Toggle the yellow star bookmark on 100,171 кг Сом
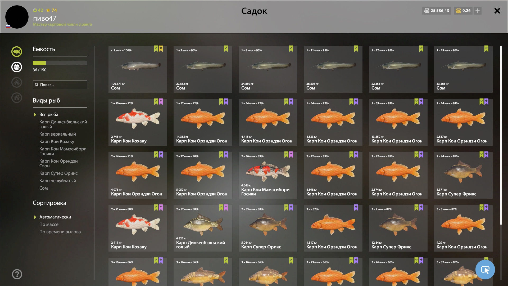The width and height of the screenshot is (508, 286). coord(161,49)
